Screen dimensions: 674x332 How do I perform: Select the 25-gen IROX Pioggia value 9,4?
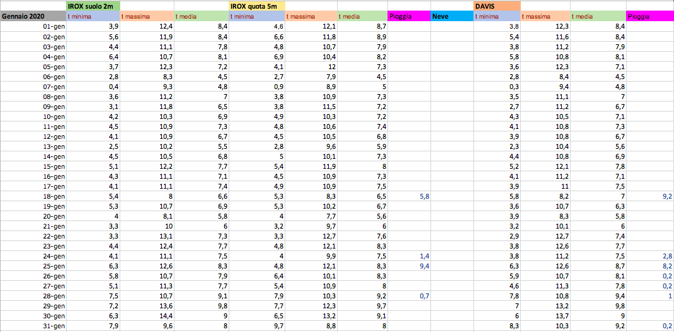409,266
